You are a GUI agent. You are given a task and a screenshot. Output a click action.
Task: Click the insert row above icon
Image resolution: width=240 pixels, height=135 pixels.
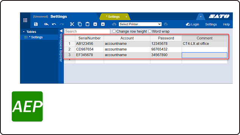[103, 24]
